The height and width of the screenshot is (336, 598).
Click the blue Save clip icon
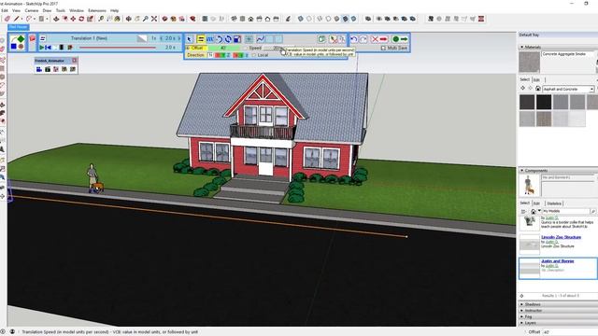236,39
